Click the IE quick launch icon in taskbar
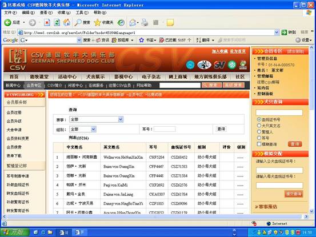 point(43,232)
